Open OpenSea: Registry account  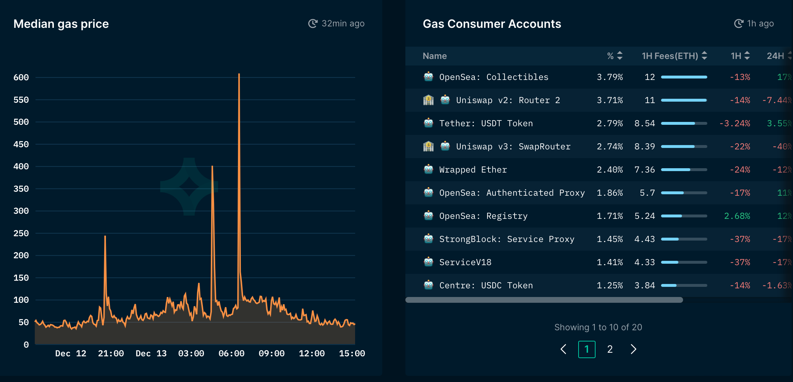[x=483, y=216]
